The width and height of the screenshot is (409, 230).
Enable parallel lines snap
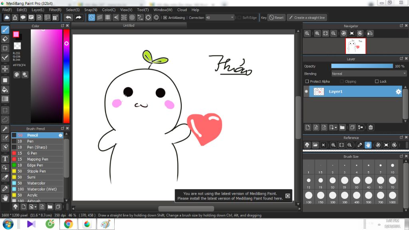click(x=99, y=18)
